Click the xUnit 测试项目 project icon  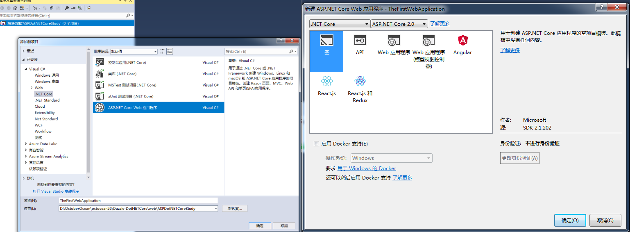coord(100,96)
